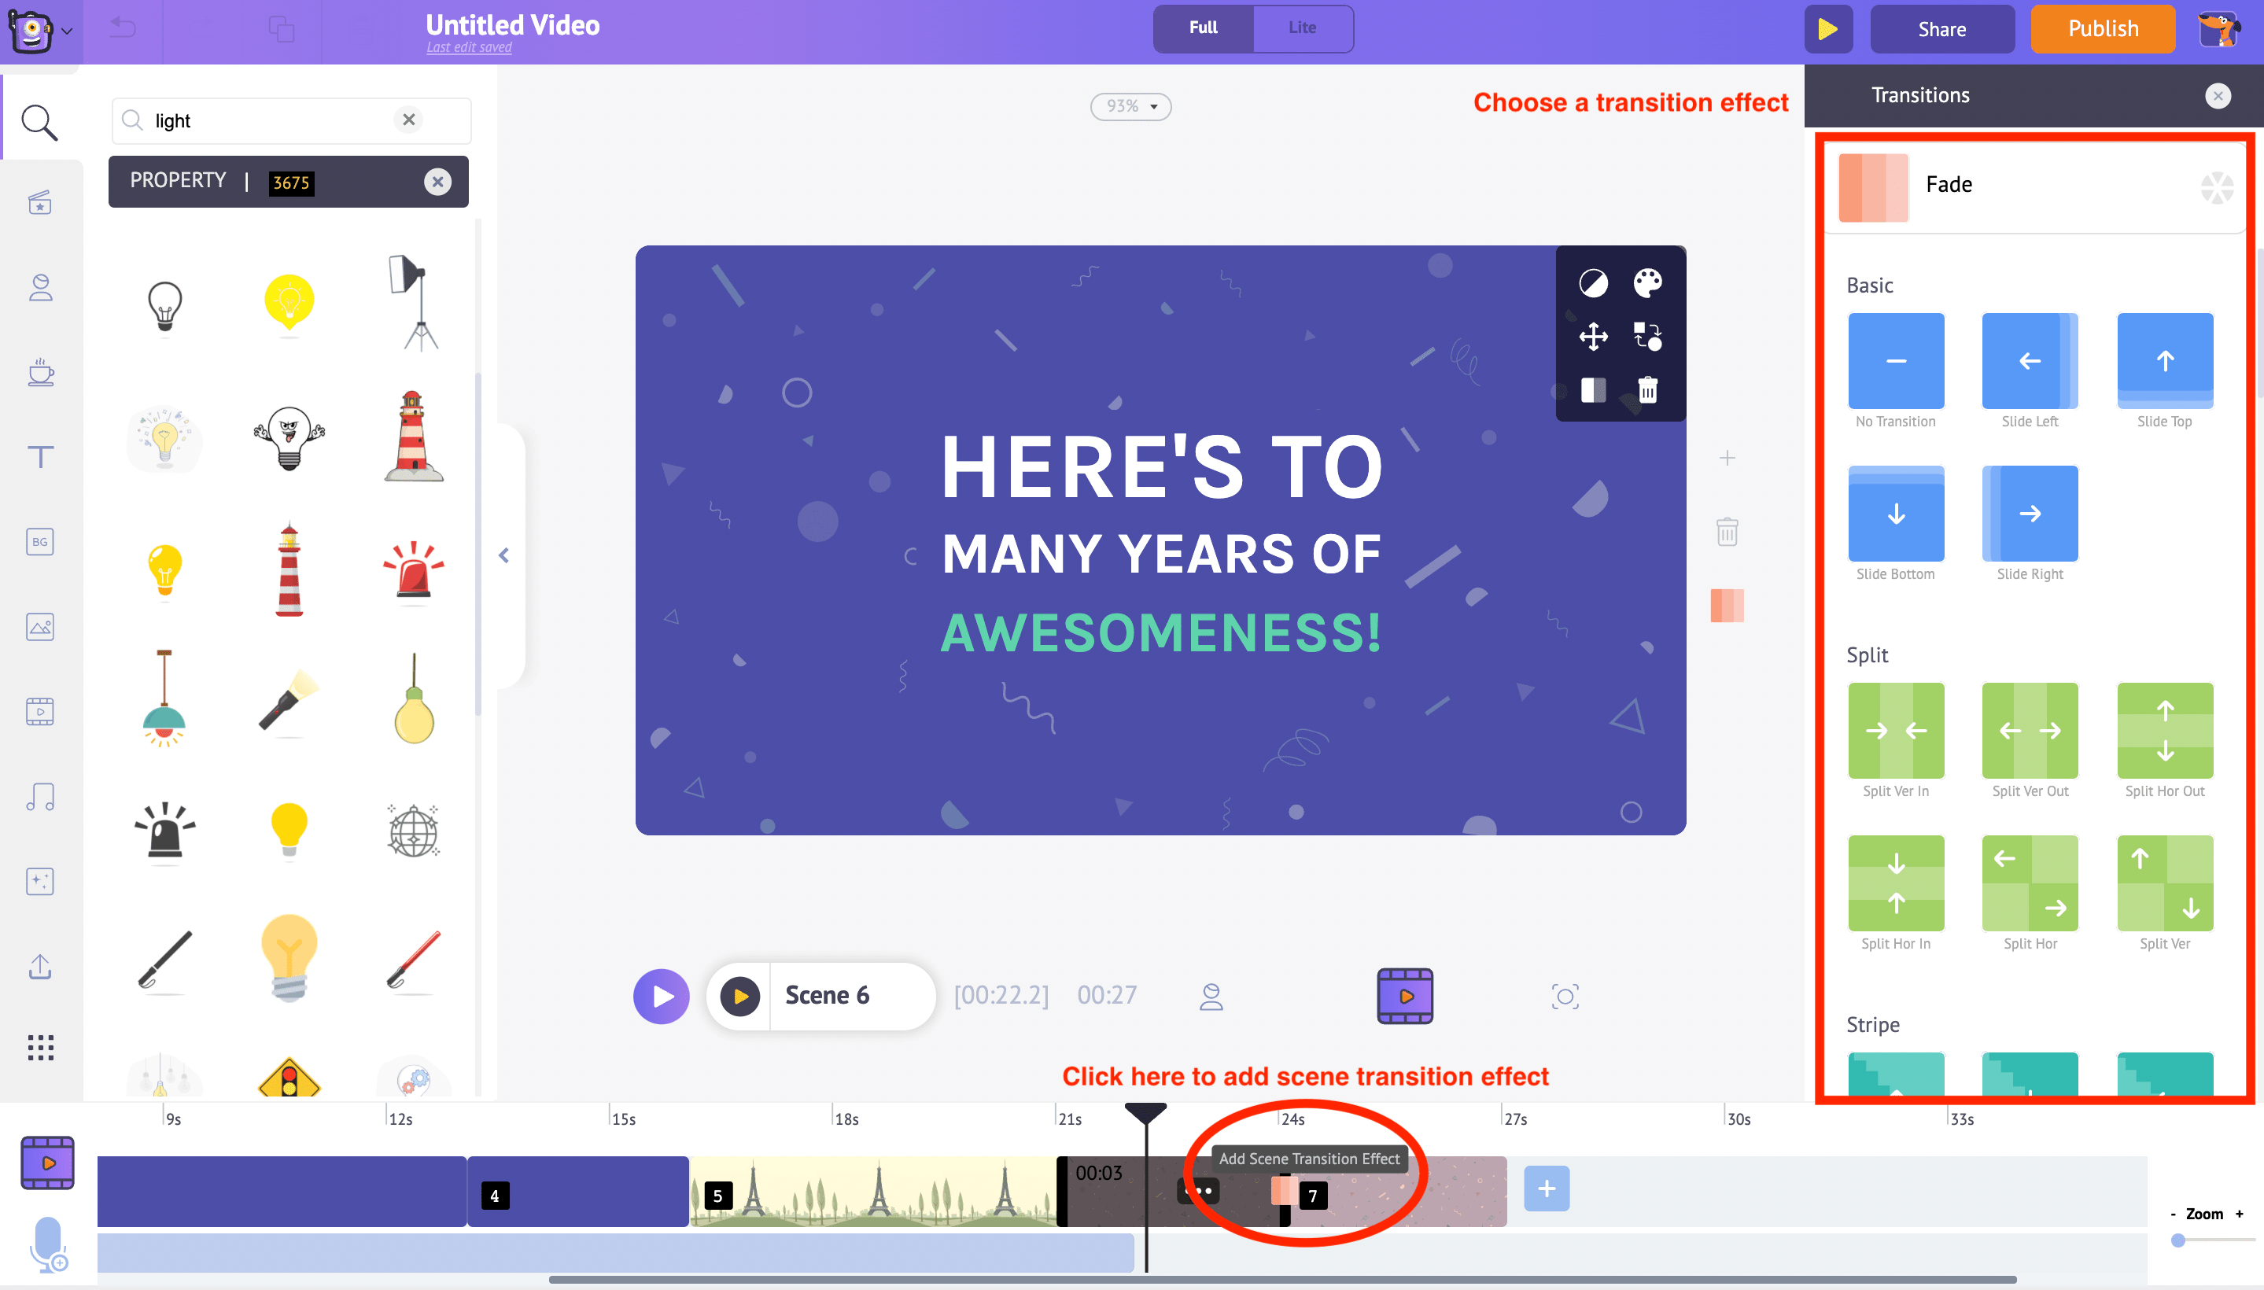
Task: Click the Upload icon in sidebar
Action: point(40,966)
